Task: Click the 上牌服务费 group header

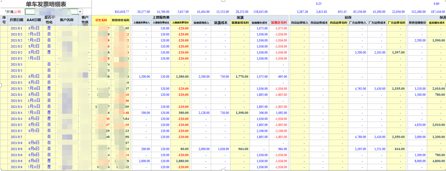Action: (161, 17)
